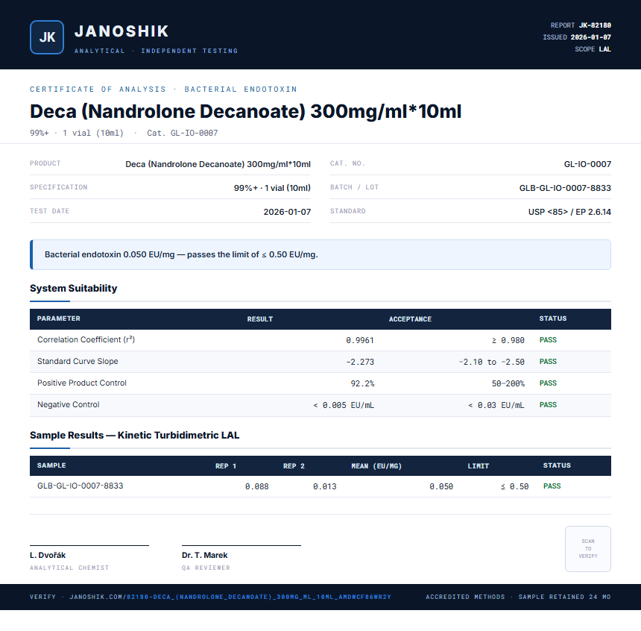Click the specification value 99%+ 1 vial
This screenshot has width=641, height=631.
[272, 188]
